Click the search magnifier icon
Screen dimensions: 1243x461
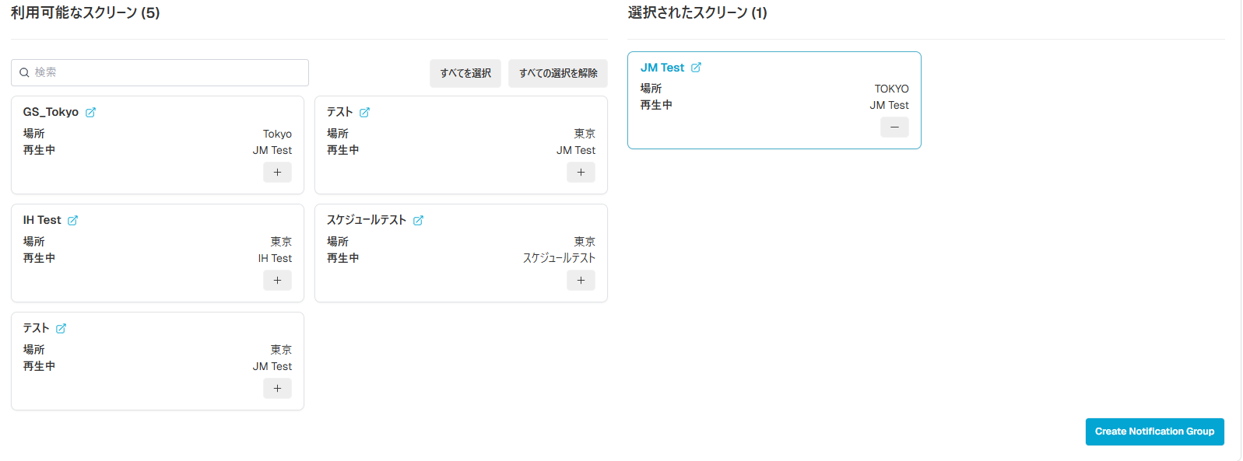pos(24,72)
